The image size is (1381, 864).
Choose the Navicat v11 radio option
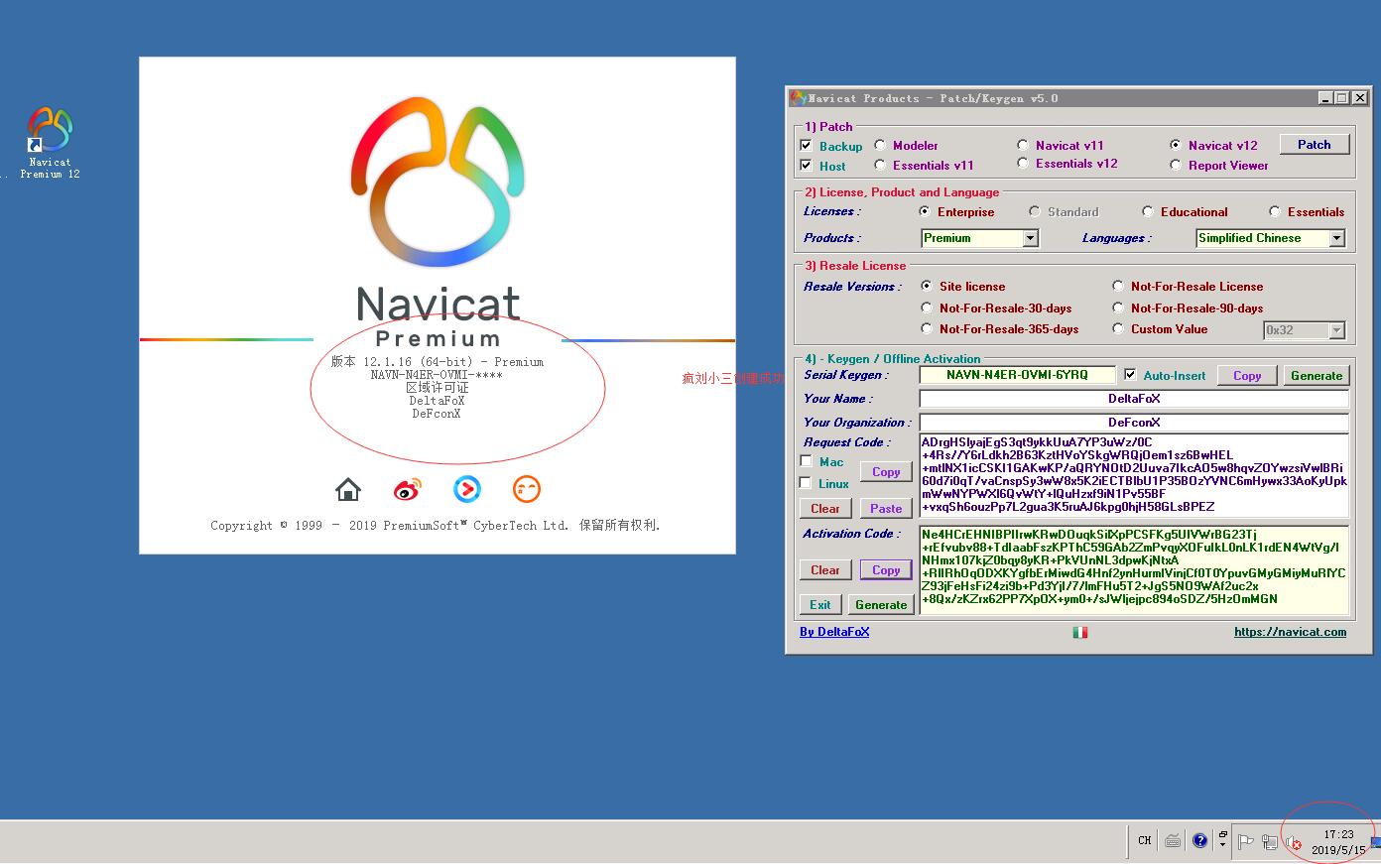point(1023,145)
